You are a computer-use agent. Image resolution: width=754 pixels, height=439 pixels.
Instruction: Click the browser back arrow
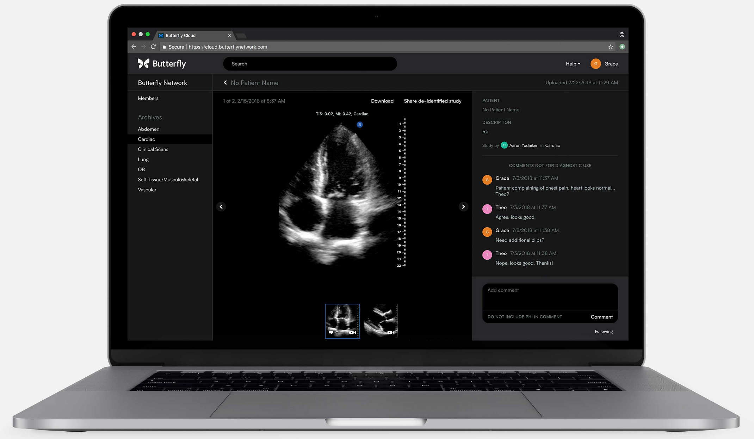tap(134, 47)
